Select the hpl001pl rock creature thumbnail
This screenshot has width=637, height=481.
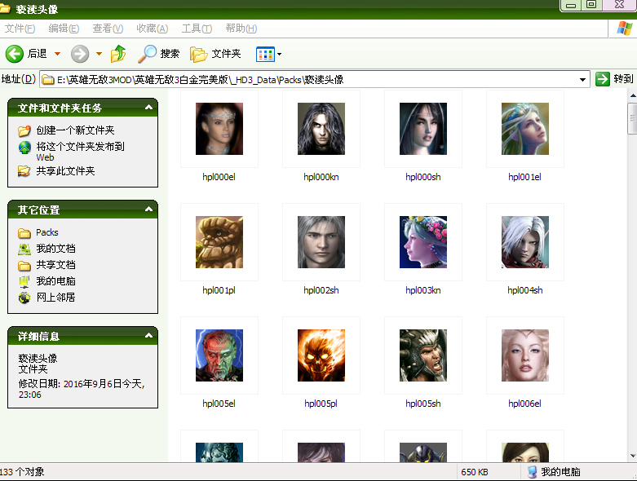[219, 242]
